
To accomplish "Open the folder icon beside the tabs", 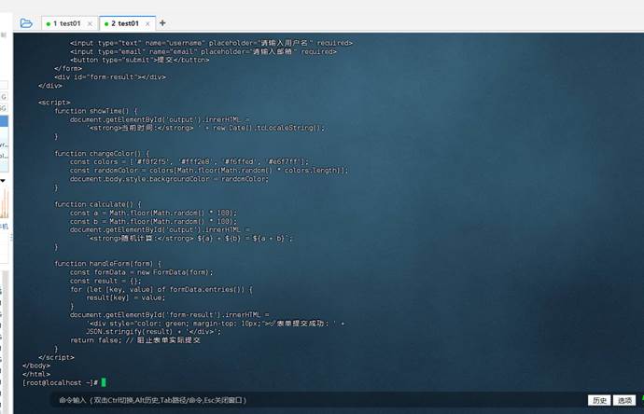I will click(26, 23).
